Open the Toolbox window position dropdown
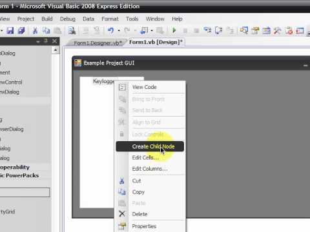 coord(38,41)
